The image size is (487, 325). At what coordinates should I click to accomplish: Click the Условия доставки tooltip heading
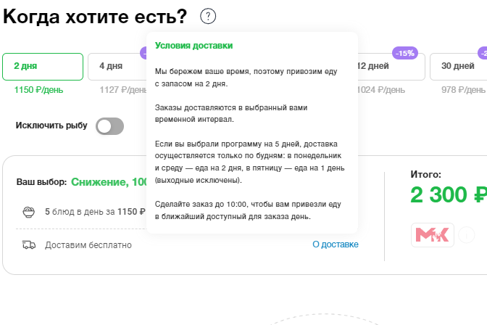pos(193,46)
